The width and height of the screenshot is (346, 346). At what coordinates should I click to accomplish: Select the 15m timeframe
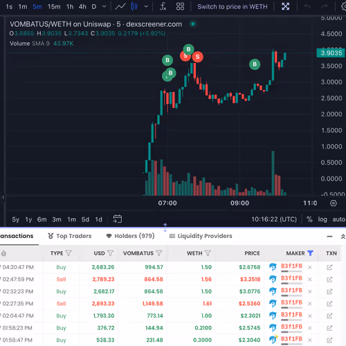tap(54, 7)
